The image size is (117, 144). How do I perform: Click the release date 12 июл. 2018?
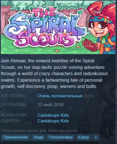pos(51,105)
